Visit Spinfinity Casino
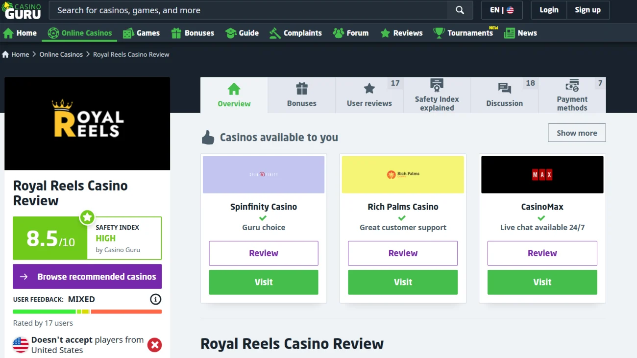The image size is (637, 358). (x=264, y=282)
